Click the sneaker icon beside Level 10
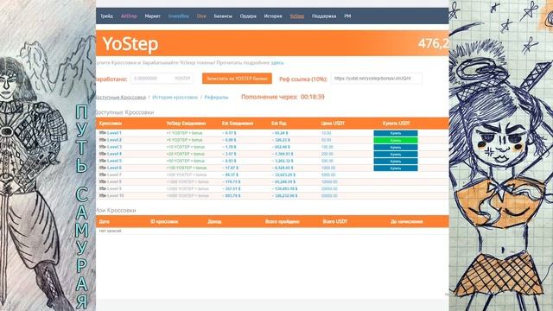This screenshot has width=553, height=311. click(103, 195)
